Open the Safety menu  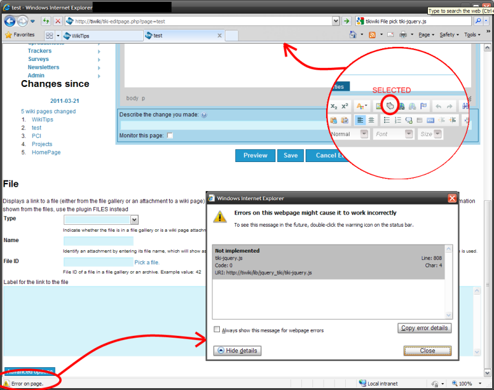coord(449,35)
